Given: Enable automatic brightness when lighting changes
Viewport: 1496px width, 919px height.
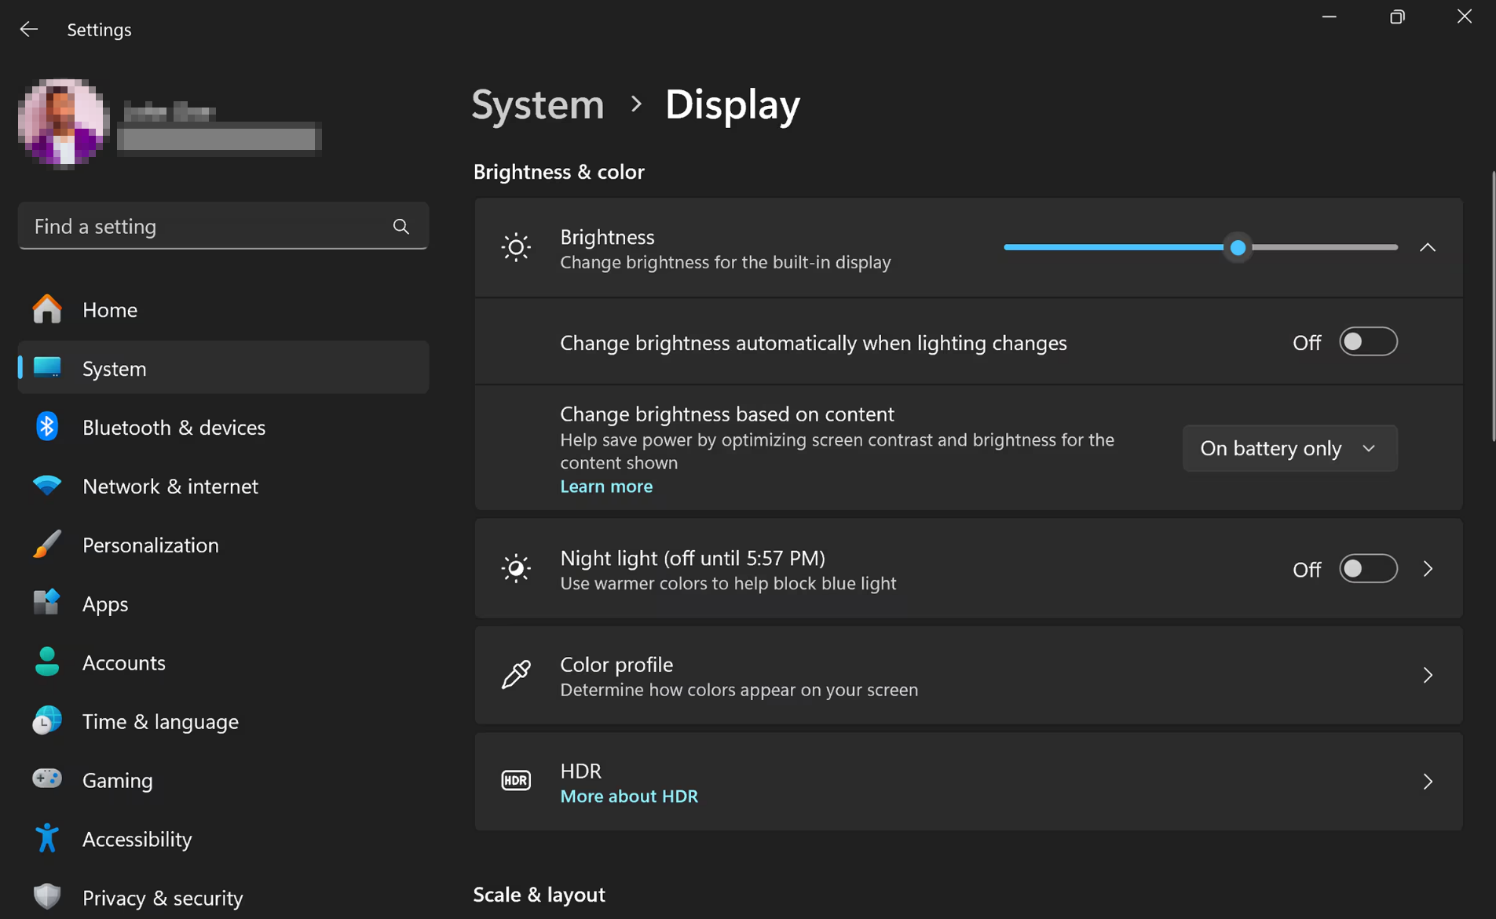Looking at the screenshot, I should point(1367,342).
